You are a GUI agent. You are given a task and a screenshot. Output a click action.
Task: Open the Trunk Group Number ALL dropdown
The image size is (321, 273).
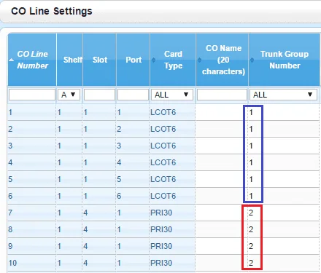[283, 95]
